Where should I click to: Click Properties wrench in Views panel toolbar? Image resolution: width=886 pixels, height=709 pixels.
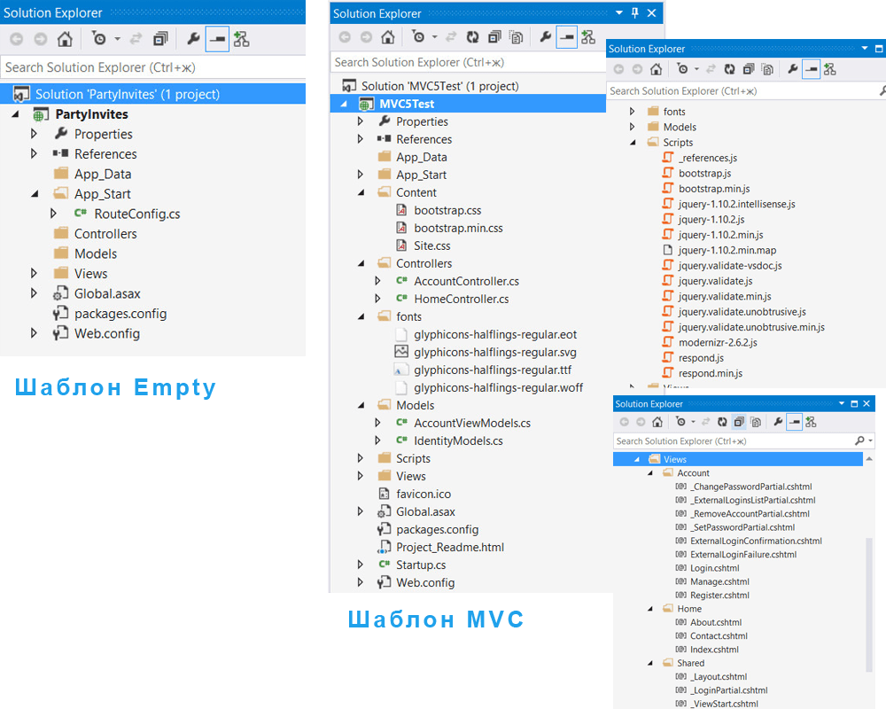[778, 422]
